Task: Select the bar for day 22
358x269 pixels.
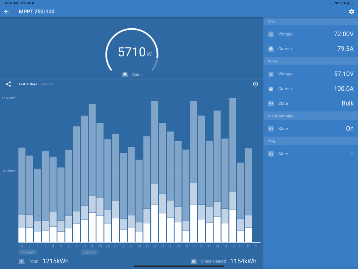Action: [x=155, y=171]
